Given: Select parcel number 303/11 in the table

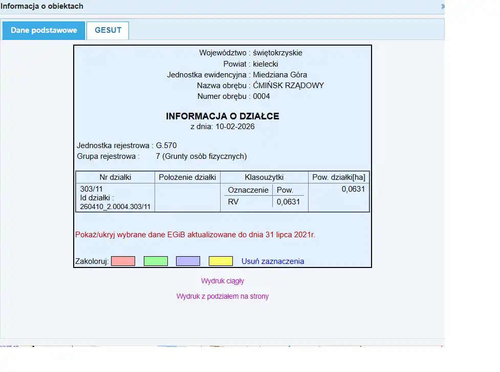Looking at the screenshot, I should (88, 189).
